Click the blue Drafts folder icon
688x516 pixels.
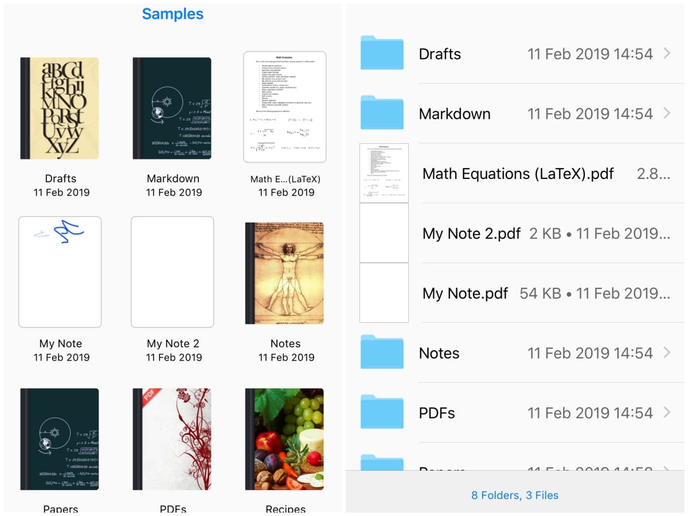click(382, 54)
